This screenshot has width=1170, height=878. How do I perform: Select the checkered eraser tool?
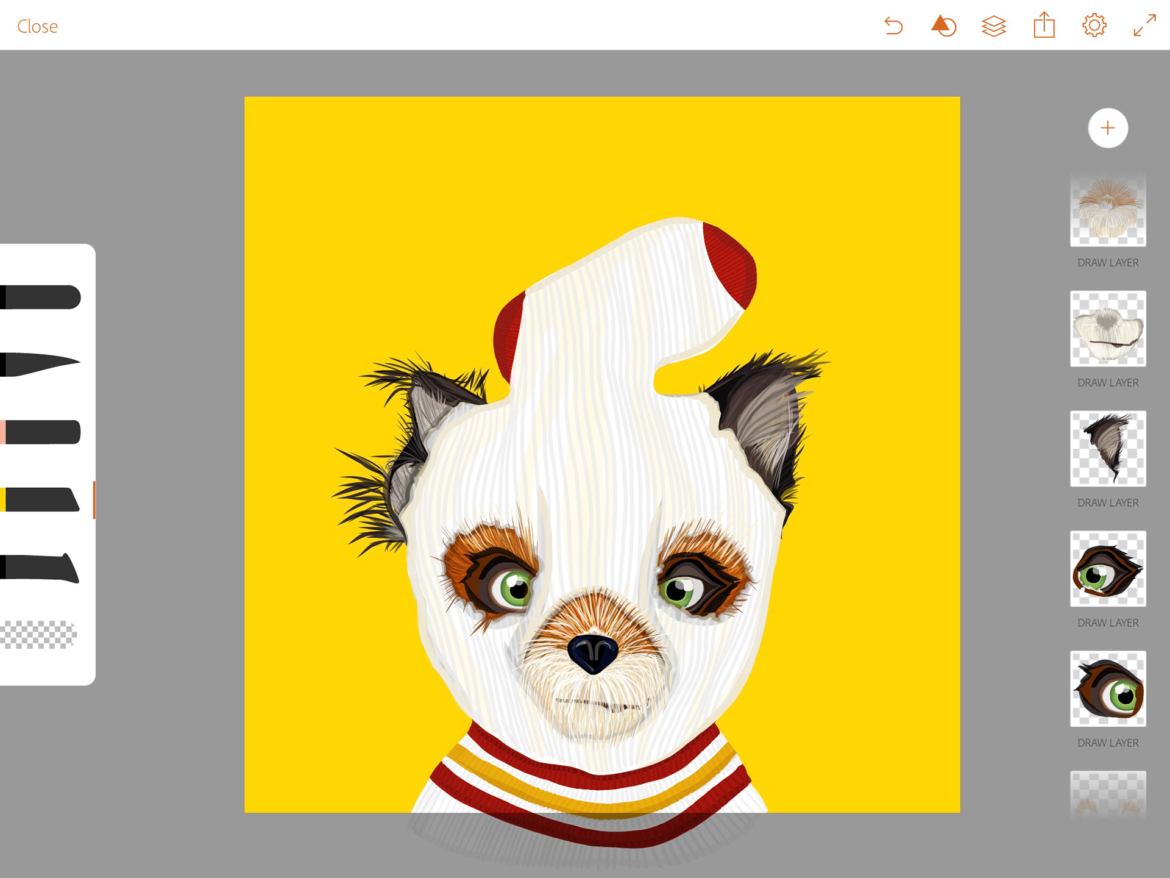[x=38, y=635]
